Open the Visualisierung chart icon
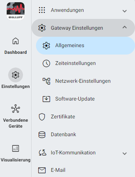This screenshot has height=177, width=135. click(16, 148)
